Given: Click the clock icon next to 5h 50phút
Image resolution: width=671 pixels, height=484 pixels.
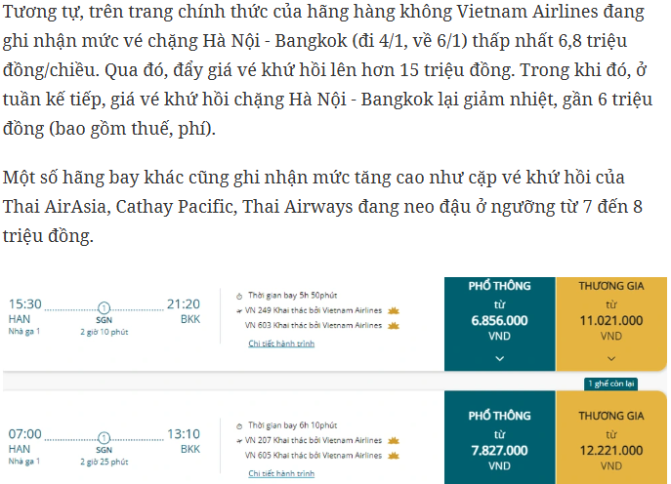Looking at the screenshot, I should (x=239, y=294).
